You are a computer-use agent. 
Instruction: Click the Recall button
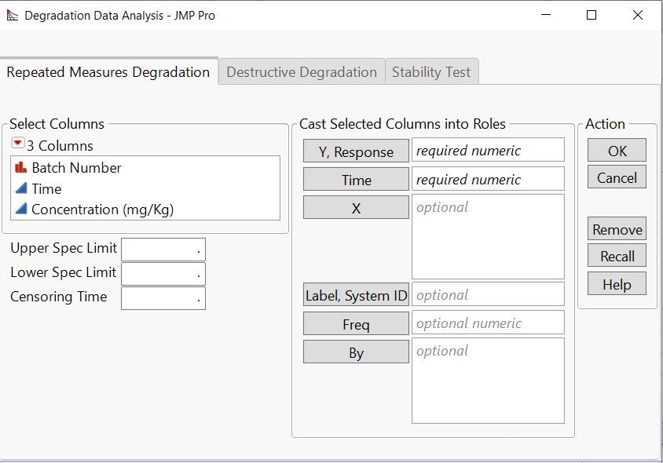click(x=616, y=255)
